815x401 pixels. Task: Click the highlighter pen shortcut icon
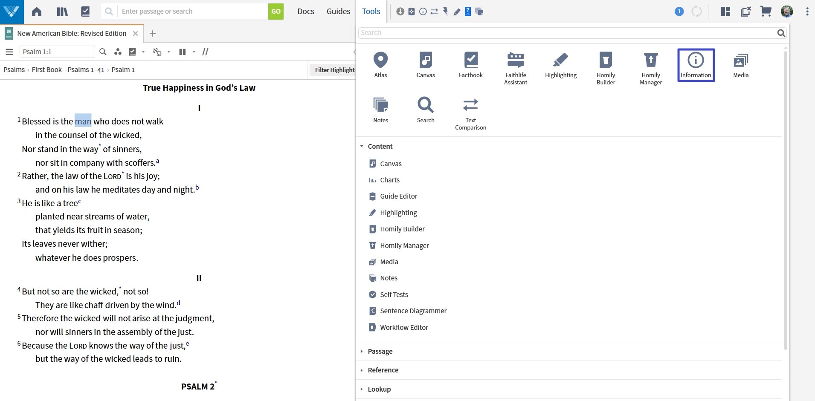[457, 12]
